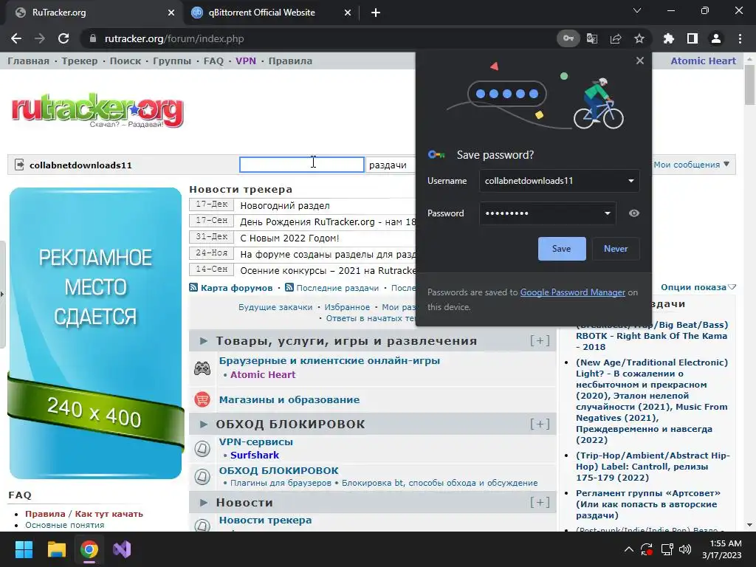Viewport: 756px width, 567px height.
Task: Toggle the browser side panel icon
Action: tap(693, 38)
